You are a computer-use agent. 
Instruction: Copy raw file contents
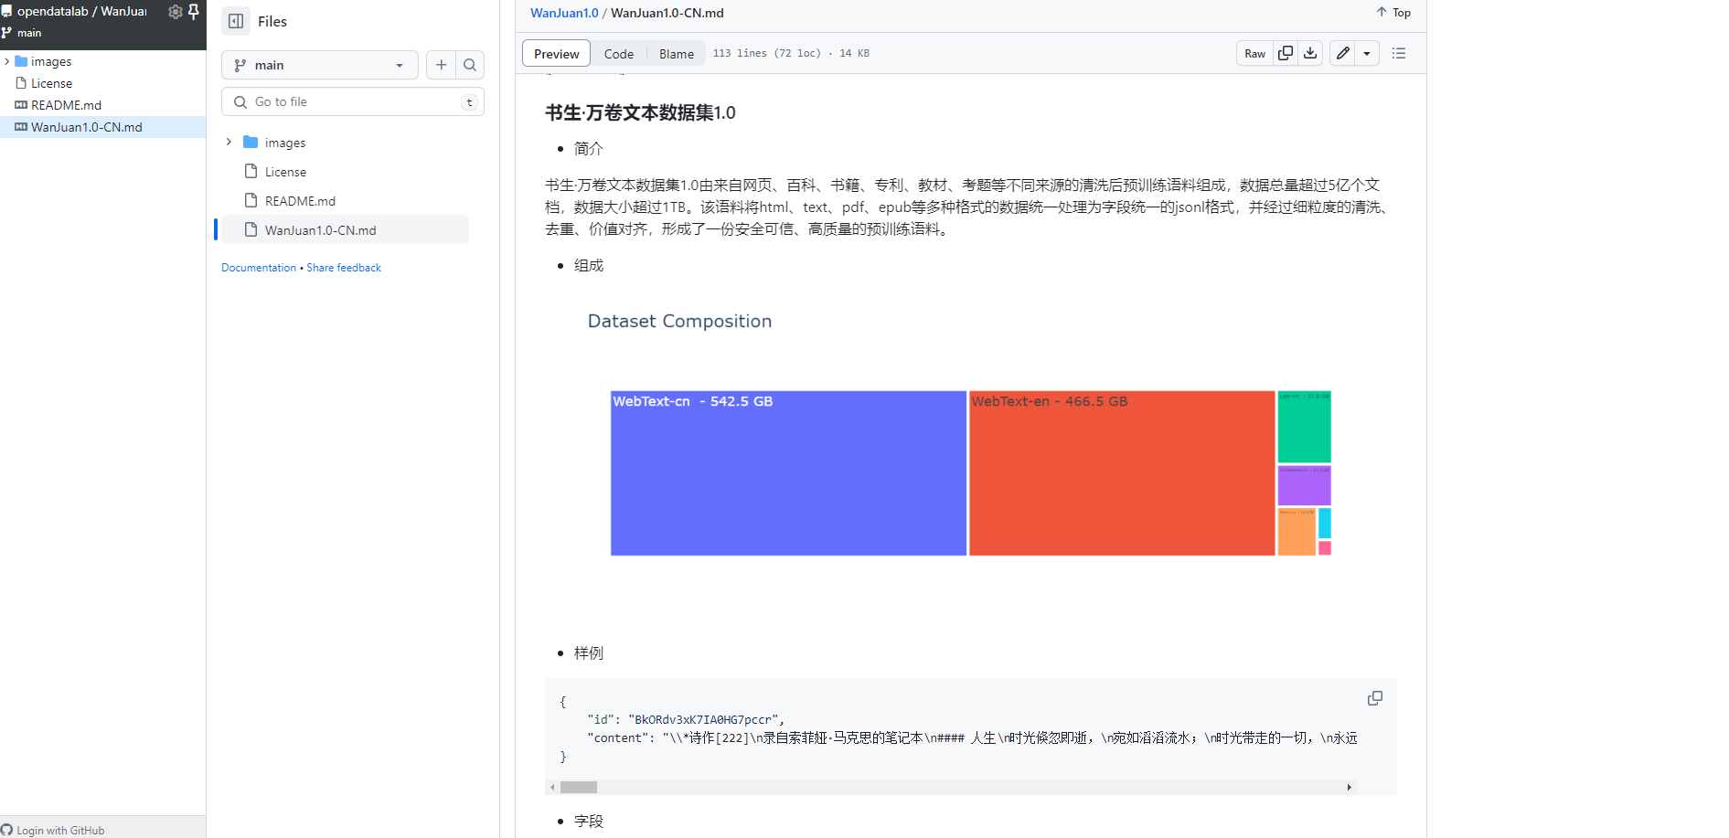(x=1286, y=53)
